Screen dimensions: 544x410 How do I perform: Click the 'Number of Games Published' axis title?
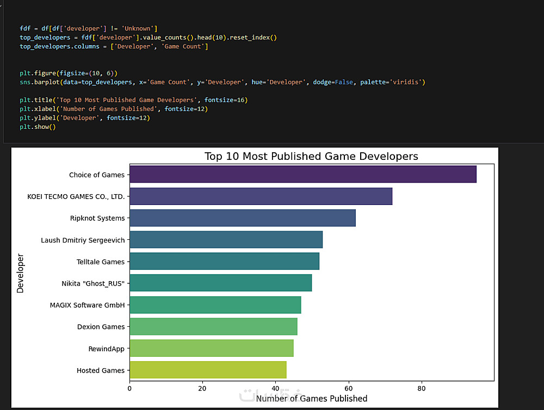312,399
